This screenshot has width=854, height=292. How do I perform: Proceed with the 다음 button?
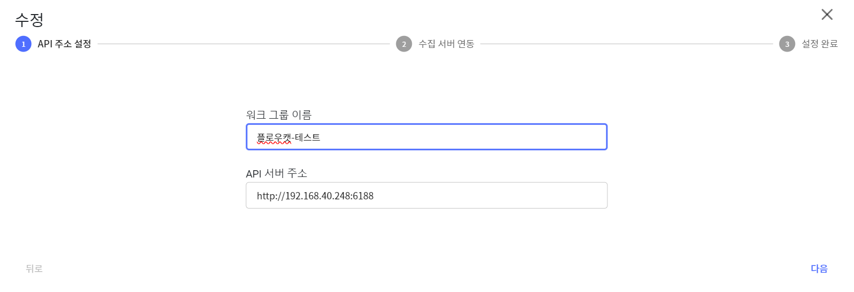point(819,269)
